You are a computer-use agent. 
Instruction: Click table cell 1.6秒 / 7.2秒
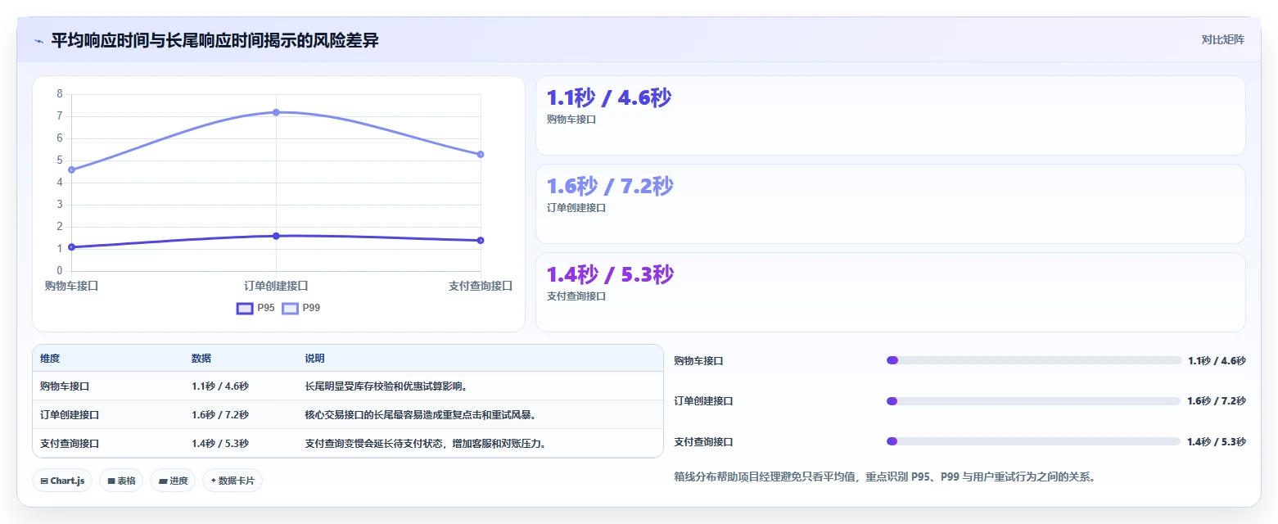click(220, 415)
